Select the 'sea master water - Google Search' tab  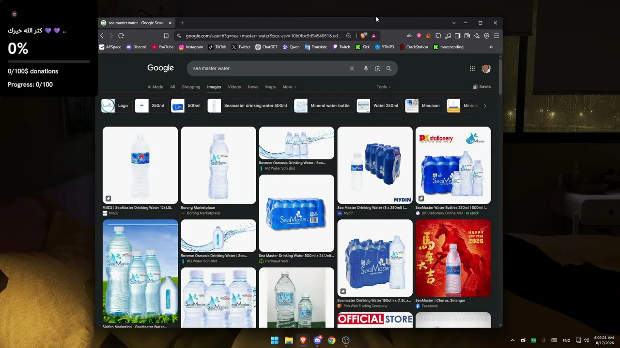[137, 23]
